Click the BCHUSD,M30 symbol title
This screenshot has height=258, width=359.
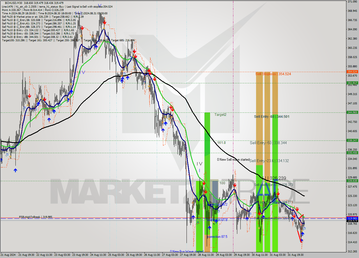pyautogui.click(x=14, y=3)
